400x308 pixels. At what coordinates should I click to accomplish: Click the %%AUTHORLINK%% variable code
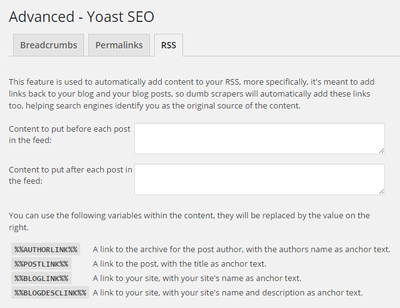[46, 250]
